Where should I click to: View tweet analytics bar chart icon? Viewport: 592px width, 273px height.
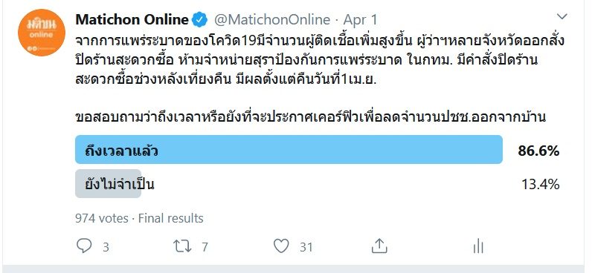pyautogui.click(x=478, y=246)
